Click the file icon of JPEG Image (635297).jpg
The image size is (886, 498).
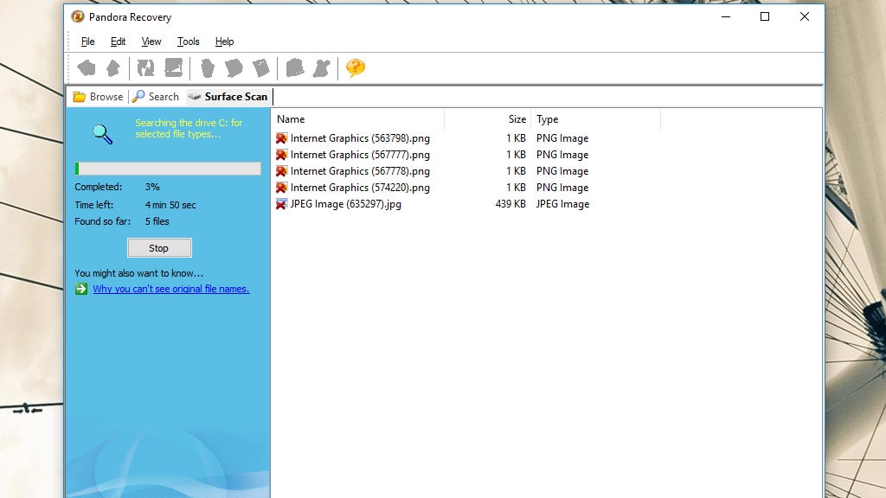[x=281, y=204]
